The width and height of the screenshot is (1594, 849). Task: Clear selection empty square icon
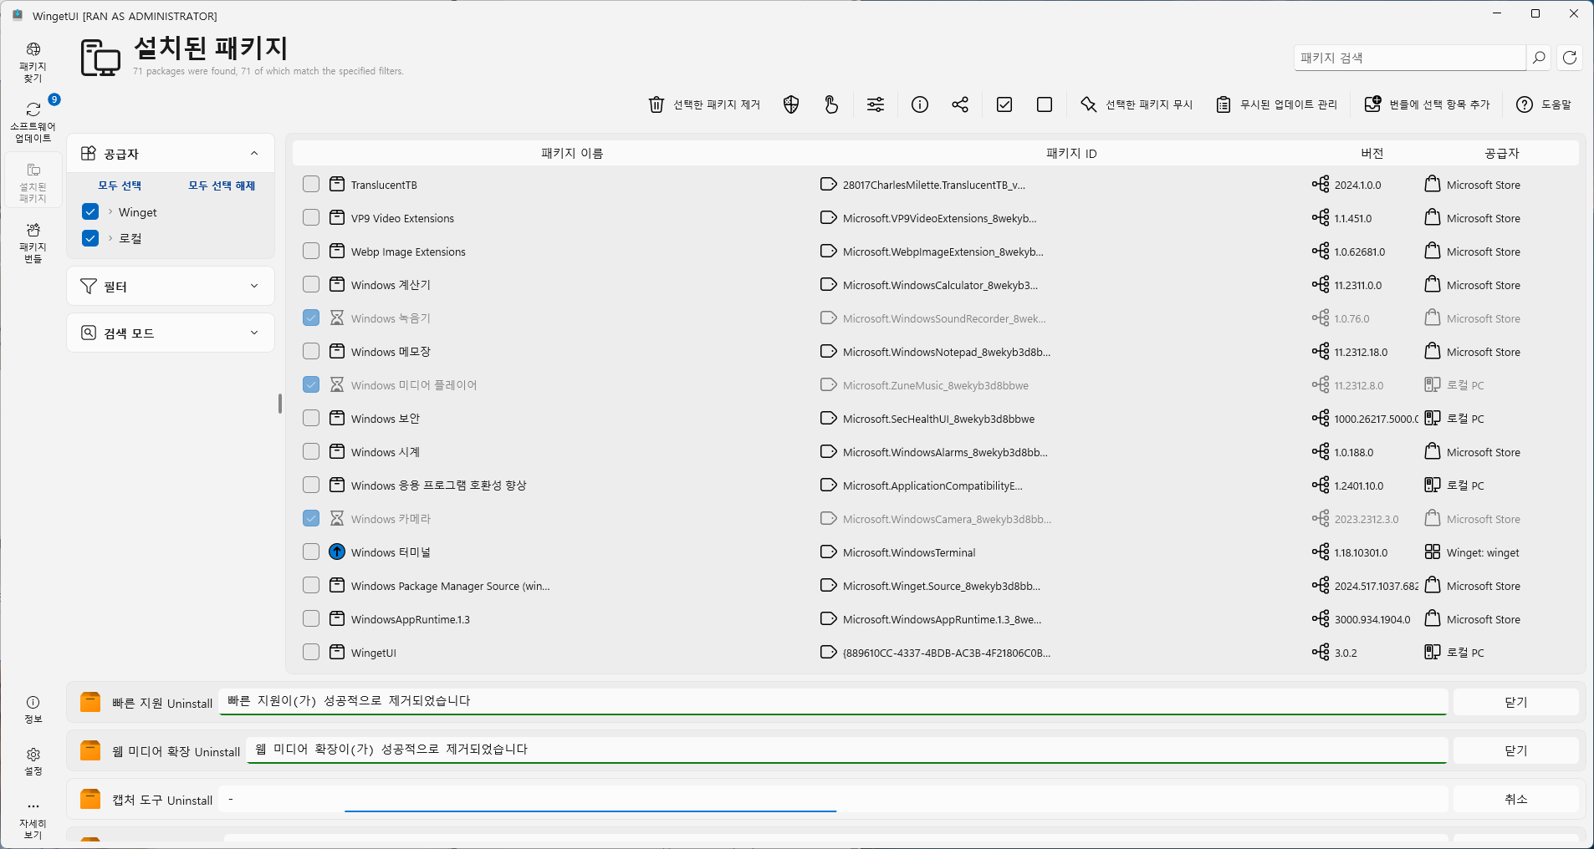pos(1045,104)
